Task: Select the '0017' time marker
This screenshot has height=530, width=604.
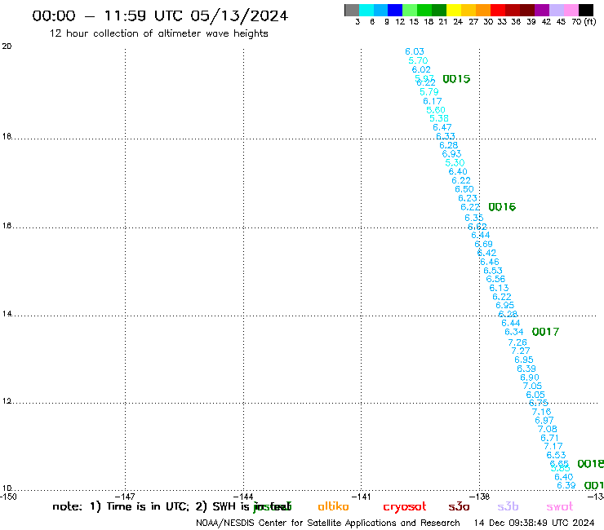Action: coord(545,332)
